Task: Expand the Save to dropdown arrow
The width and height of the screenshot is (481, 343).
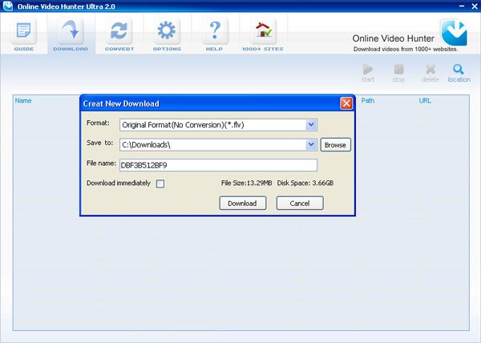Action: [311, 144]
